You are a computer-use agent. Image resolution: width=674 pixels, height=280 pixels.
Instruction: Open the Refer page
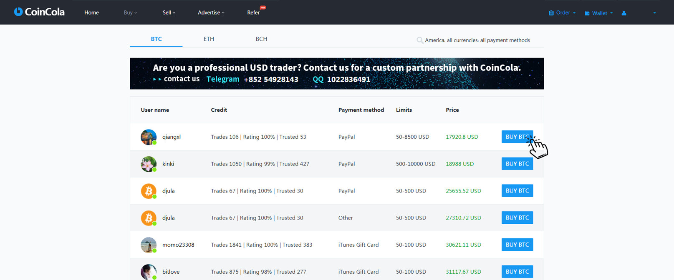(x=253, y=12)
